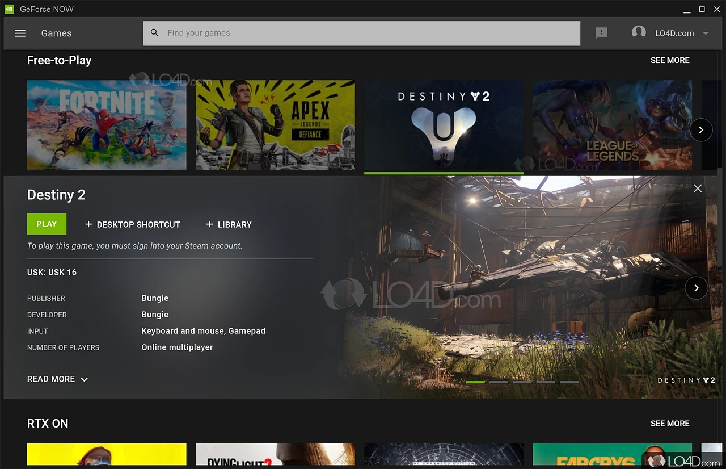Click the Destiny 2 panel title
This screenshot has height=469, width=726.
point(56,195)
